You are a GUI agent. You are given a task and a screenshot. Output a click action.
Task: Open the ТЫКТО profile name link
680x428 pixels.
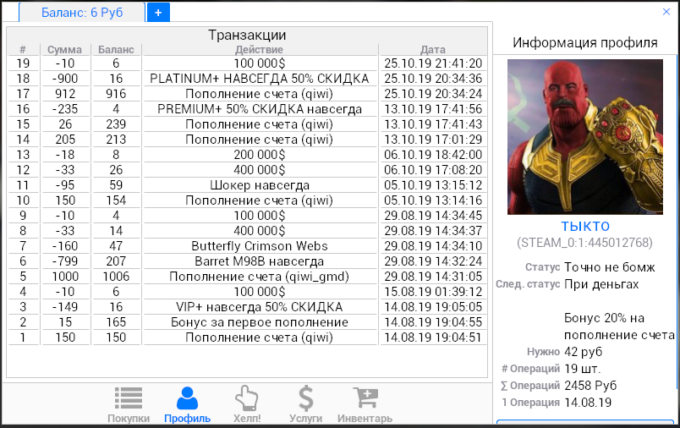584,226
